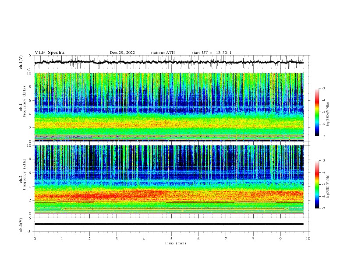Click the 'ch.3(V)' waveform axis label
This screenshot has height=268, width=347.
click(21, 225)
